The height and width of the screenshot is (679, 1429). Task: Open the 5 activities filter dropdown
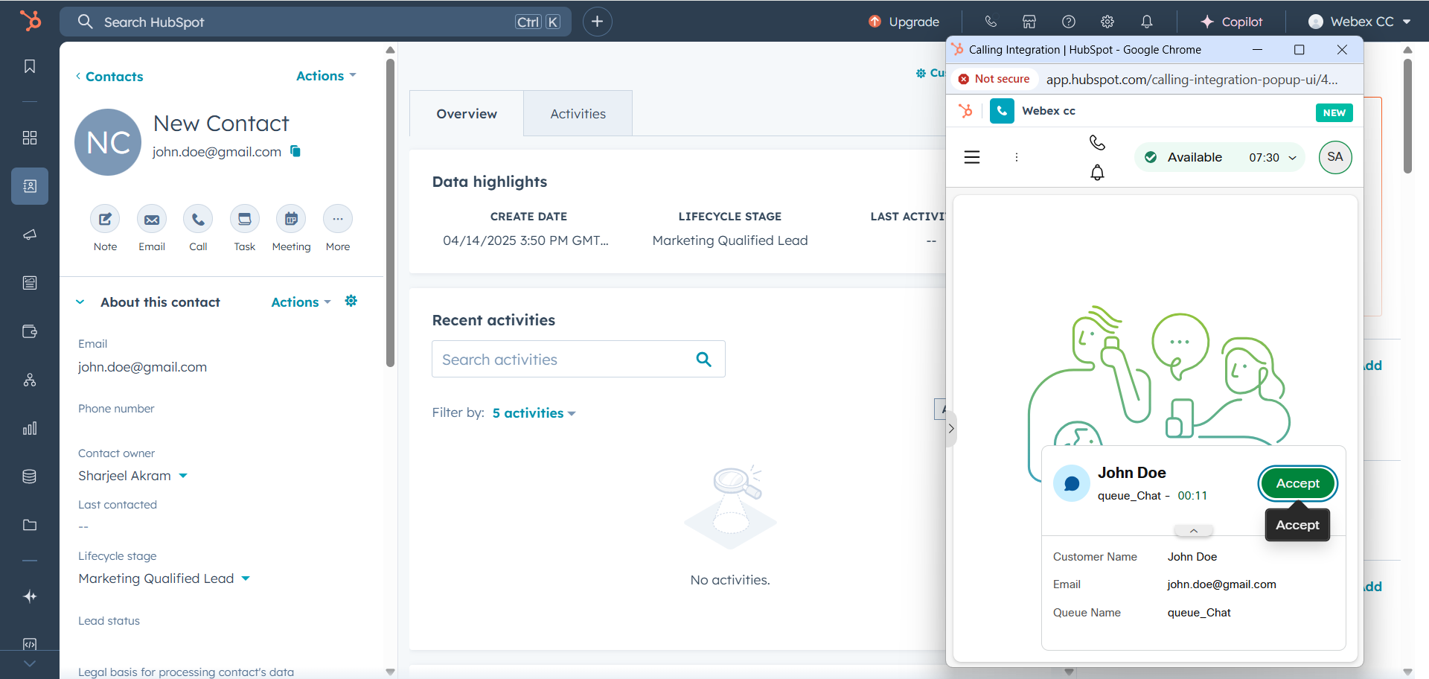point(534,413)
